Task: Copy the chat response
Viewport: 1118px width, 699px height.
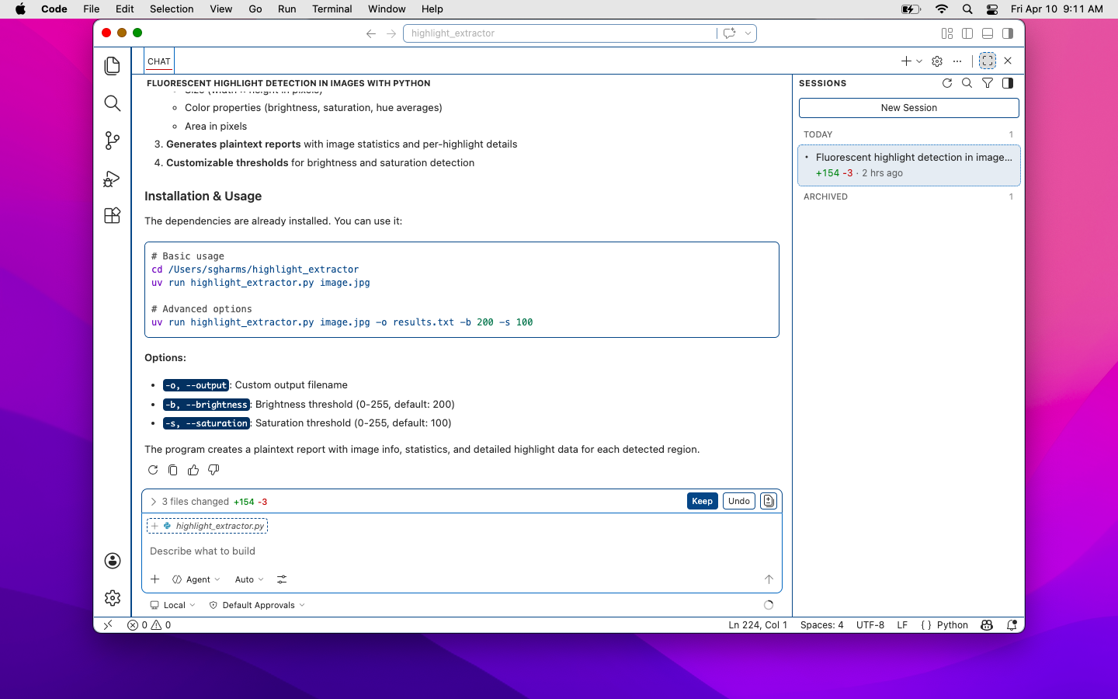Action: pos(172,470)
